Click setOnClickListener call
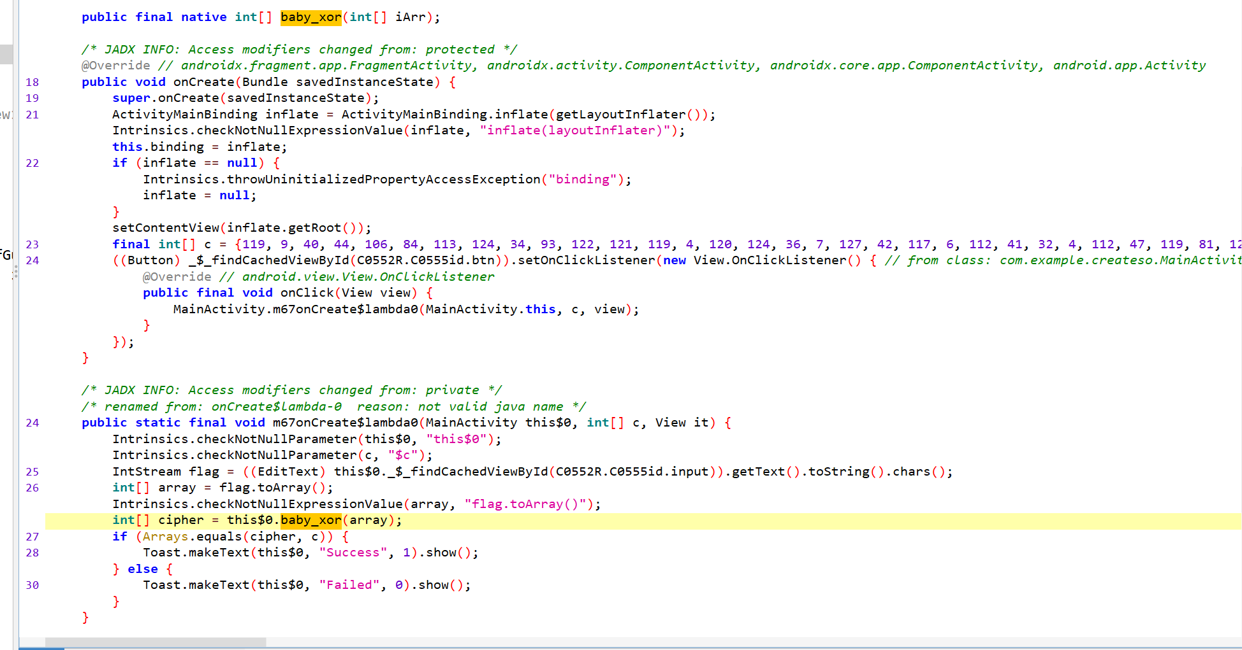1242x650 pixels. click(586, 260)
